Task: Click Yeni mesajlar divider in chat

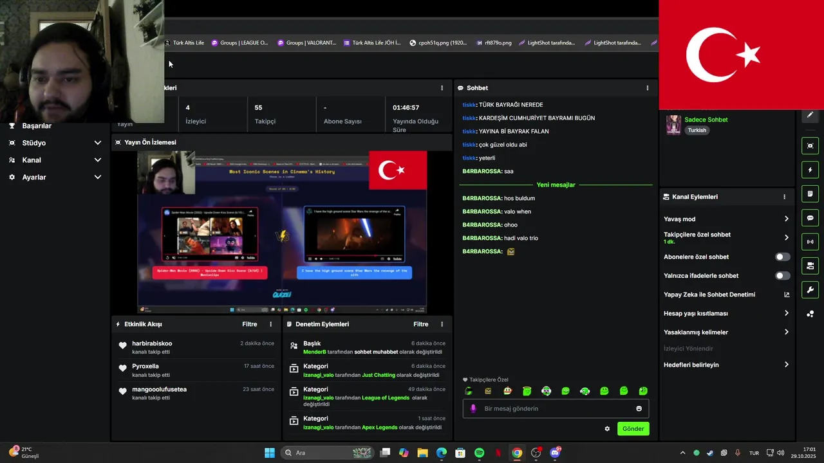Action: 556,185
